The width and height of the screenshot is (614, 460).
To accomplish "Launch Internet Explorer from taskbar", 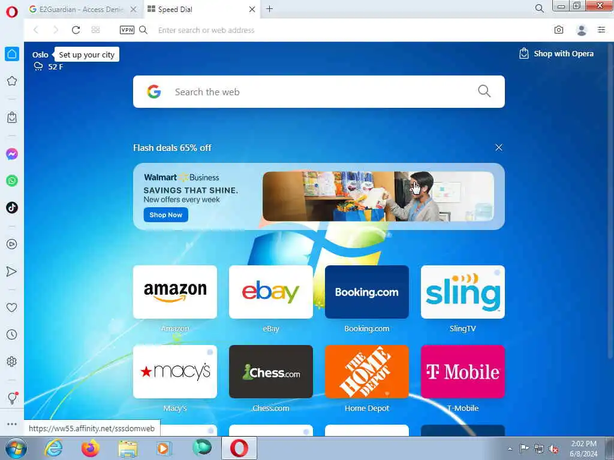I will click(x=53, y=448).
